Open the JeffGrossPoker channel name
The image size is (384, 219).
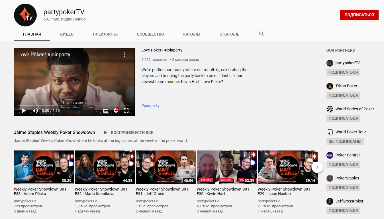click(350, 201)
